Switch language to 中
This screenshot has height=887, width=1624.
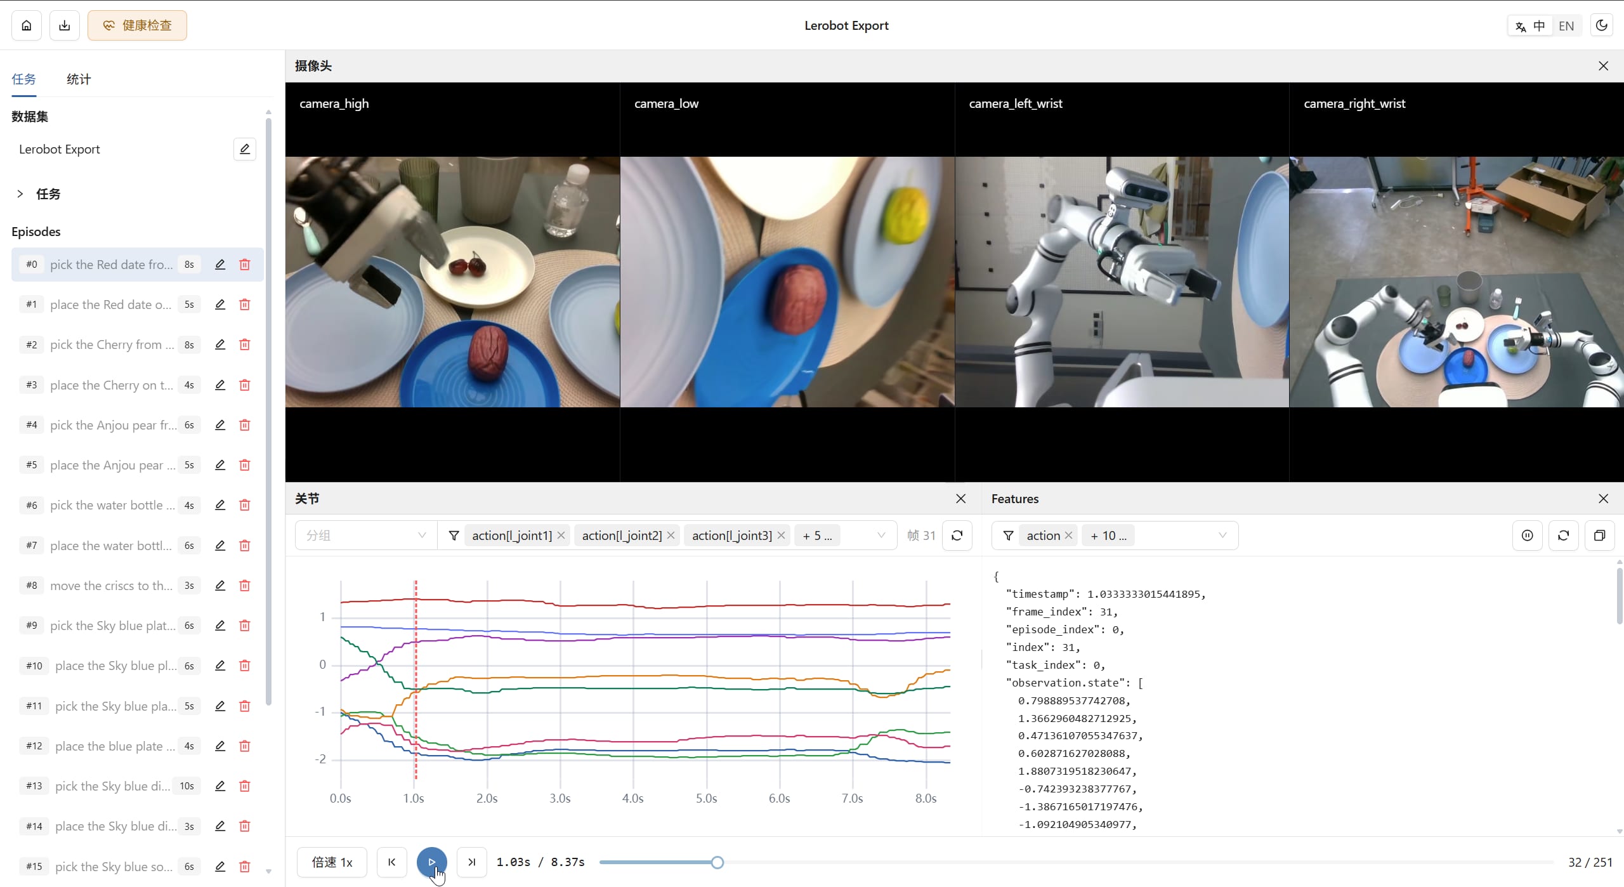pyautogui.click(x=1531, y=26)
